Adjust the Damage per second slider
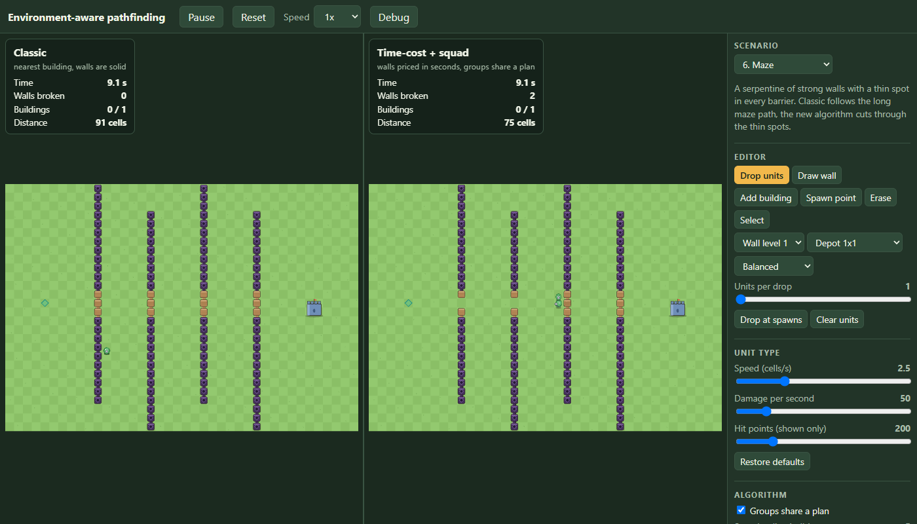Image resolution: width=917 pixels, height=524 pixels. (x=823, y=411)
